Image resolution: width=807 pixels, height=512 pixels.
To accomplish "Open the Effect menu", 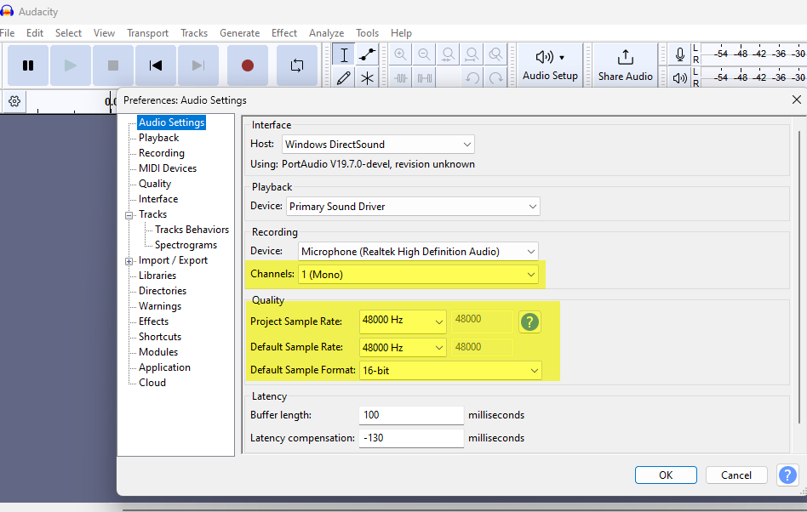I will click(x=284, y=33).
